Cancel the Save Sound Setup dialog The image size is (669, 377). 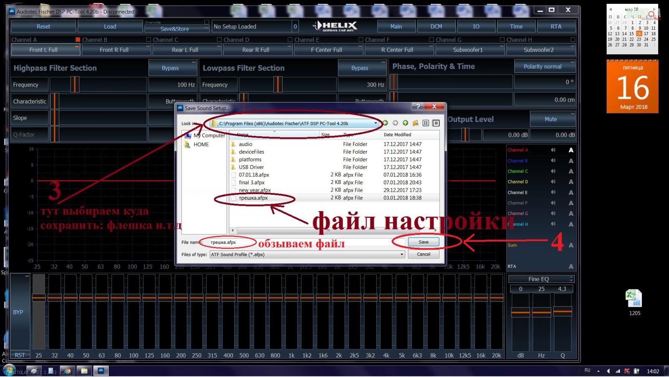pos(424,254)
